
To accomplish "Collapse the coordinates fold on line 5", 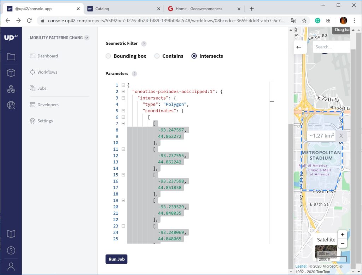I will (123, 111).
